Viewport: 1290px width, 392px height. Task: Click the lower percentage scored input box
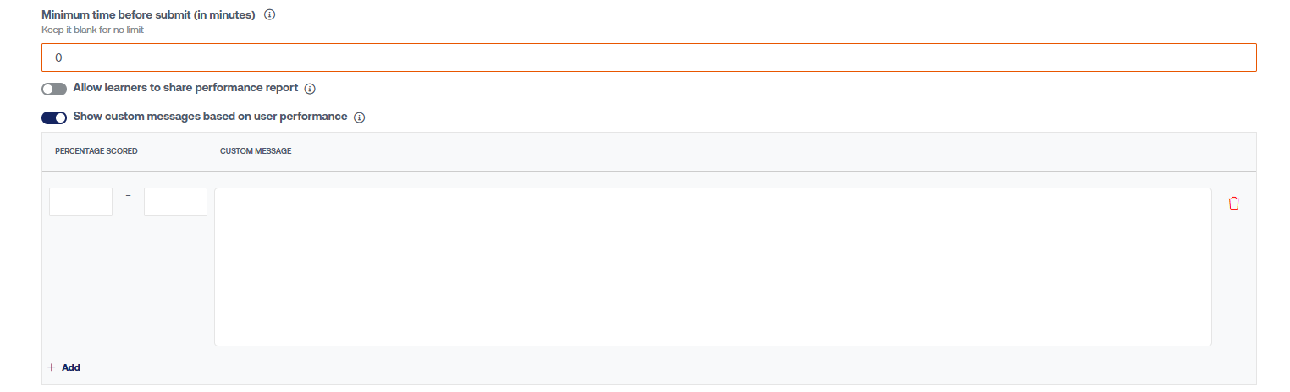(80, 202)
